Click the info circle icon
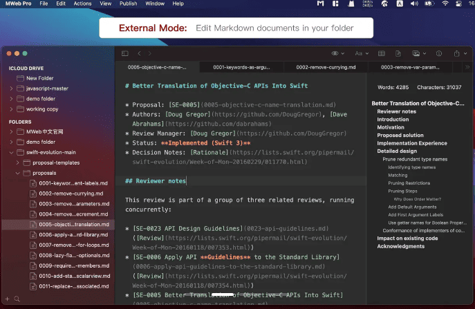Viewport: 475px width, 309px height. click(x=438, y=54)
